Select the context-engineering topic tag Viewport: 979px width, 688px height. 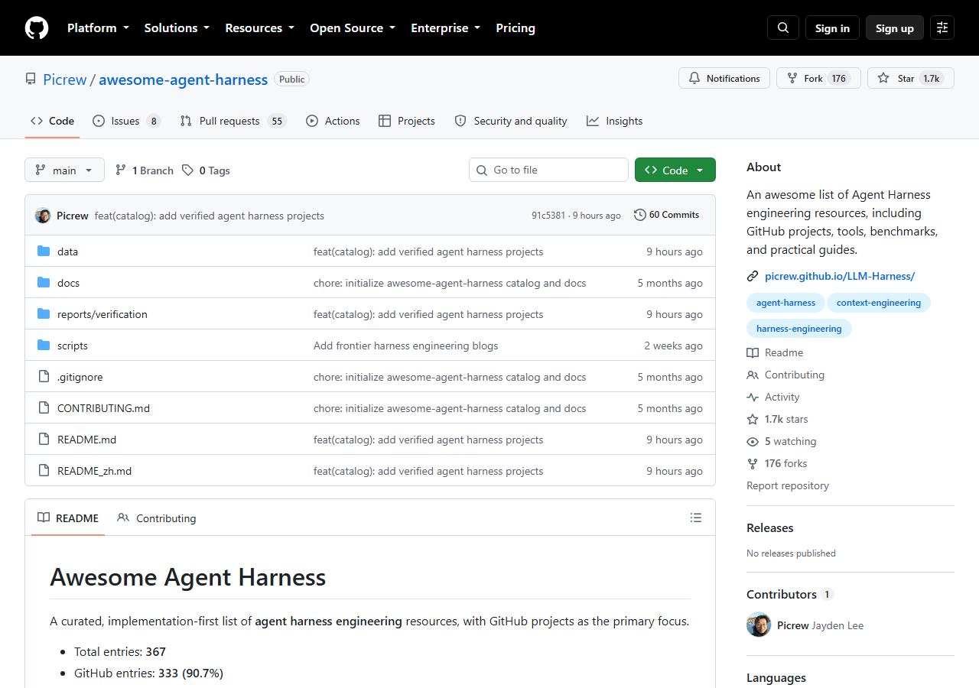879,303
